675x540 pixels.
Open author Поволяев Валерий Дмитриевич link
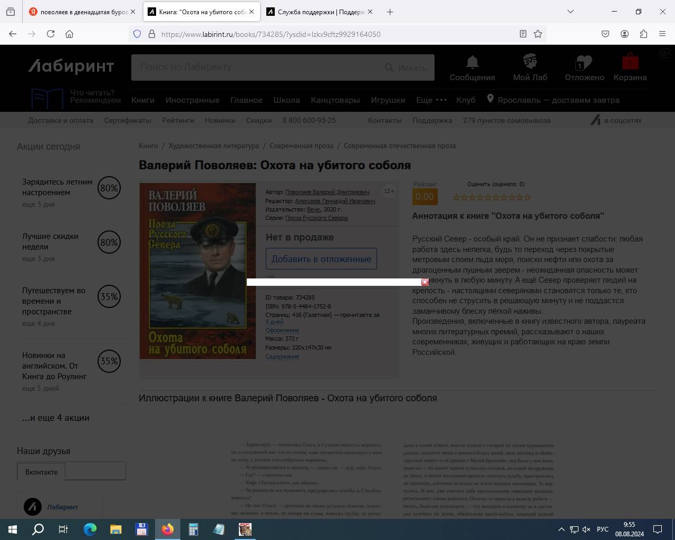pyautogui.click(x=327, y=192)
